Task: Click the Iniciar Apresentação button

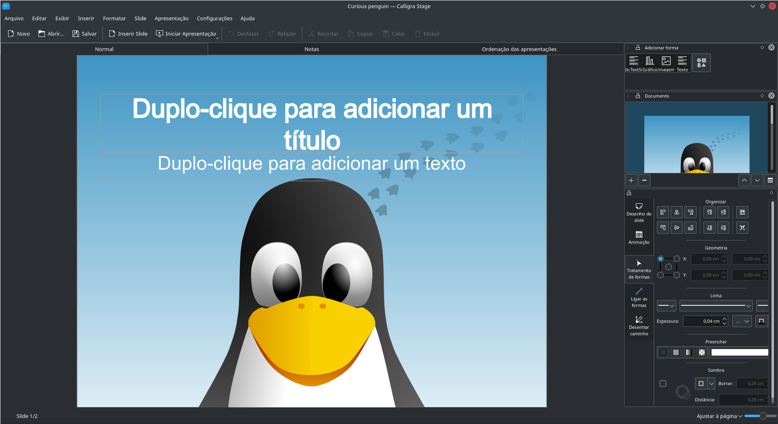Action: (186, 34)
